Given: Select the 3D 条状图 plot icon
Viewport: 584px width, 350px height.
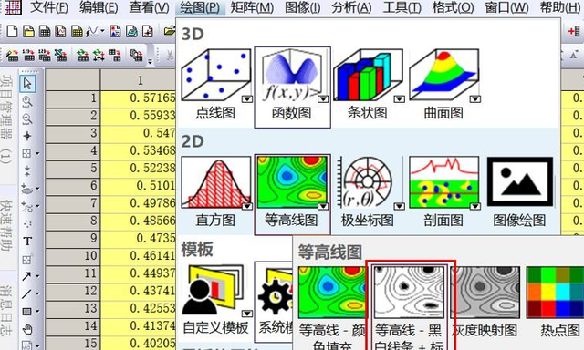Looking at the screenshot, I should coord(368,76).
